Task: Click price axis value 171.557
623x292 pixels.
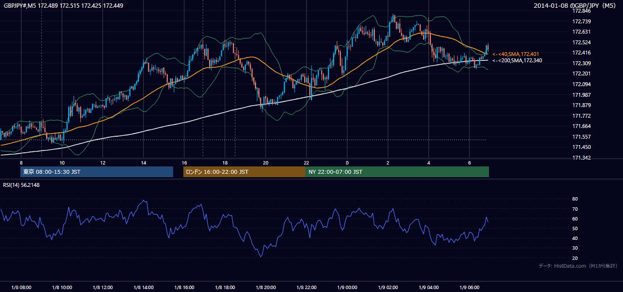Action: click(x=581, y=137)
